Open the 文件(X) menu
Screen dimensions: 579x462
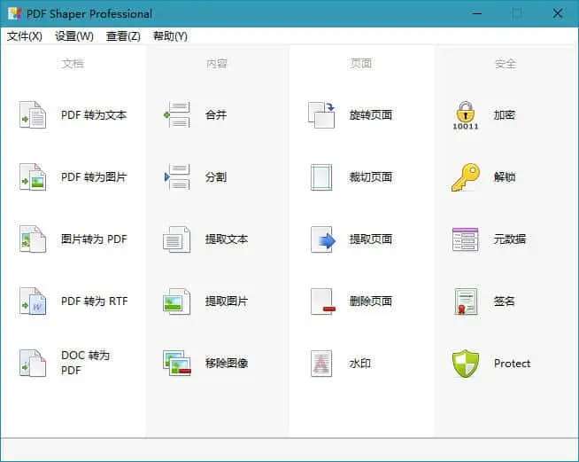pos(25,36)
